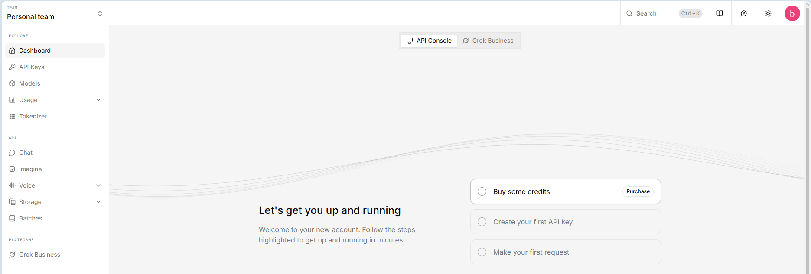This screenshot has height=274, width=811.
Task: Click the Imagine icon in sidebar
Action: (x=12, y=169)
